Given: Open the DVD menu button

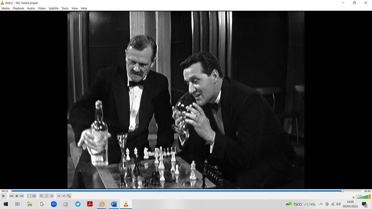Looking at the screenshot, I should pyautogui.click(x=69, y=196).
